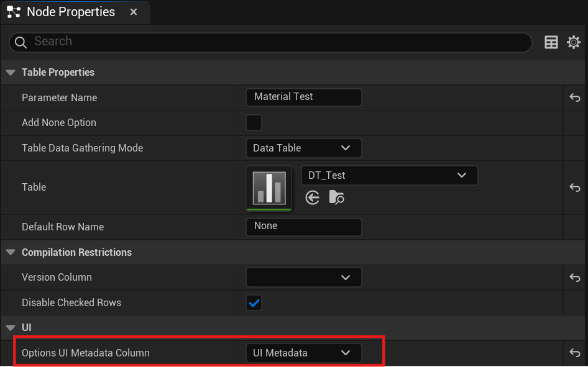Click the DT_Test data table thumbnail
Viewport: 588px width, 367px height.
pyautogui.click(x=269, y=188)
